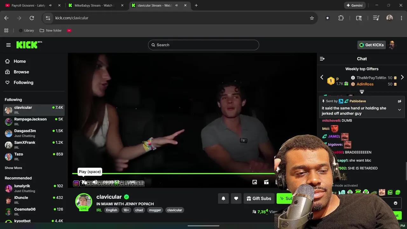The height and width of the screenshot is (229, 407).
Task: Expand the pinned message chevron
Action: coord(399,110)
